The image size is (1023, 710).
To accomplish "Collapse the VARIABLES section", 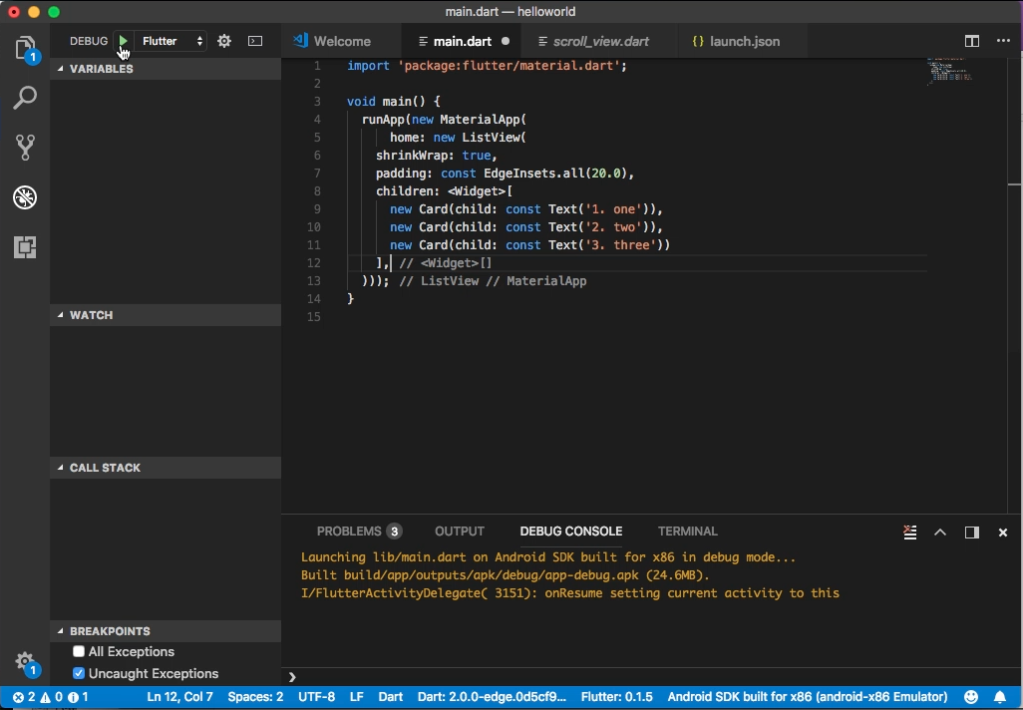I will pos(166,69).
